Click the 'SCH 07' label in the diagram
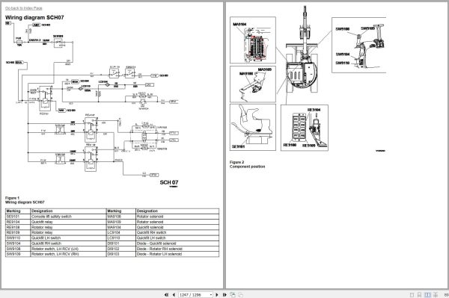Viewport: 449px width, 298px height. coord(169,182)
